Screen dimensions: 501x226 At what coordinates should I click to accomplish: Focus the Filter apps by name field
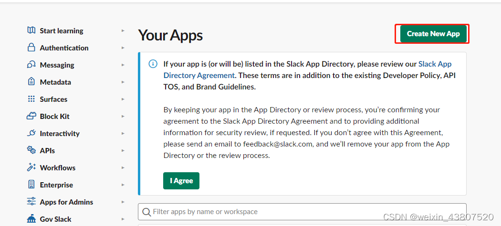pos(302,212)
